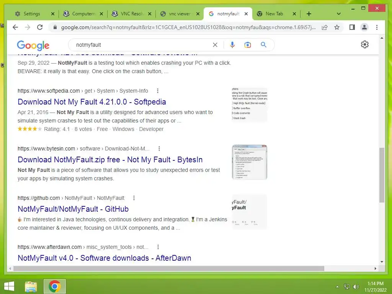Open the Windows Start menu
The width and height of the screenshot is (392, 294).
pos(9,286)
